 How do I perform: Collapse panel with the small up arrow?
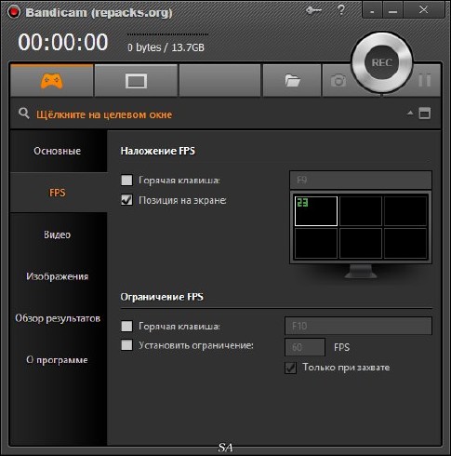click(410, 113)
